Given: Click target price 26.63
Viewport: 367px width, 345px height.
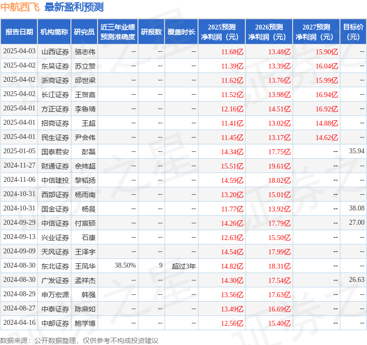Looking at the screenshot, I should pyautogui.click(x=357, y=279).
